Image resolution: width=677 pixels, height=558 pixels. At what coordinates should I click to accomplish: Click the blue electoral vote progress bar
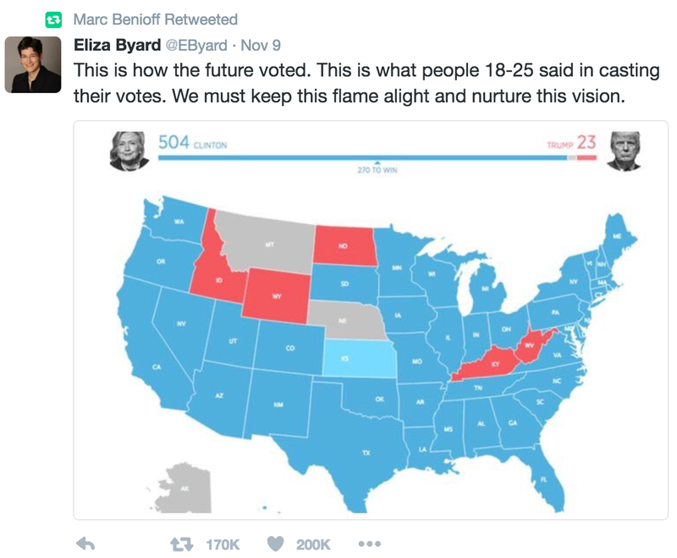coord(363,157)
